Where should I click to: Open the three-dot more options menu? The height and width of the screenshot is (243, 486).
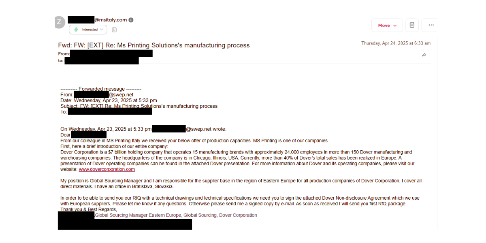(431, 25)
